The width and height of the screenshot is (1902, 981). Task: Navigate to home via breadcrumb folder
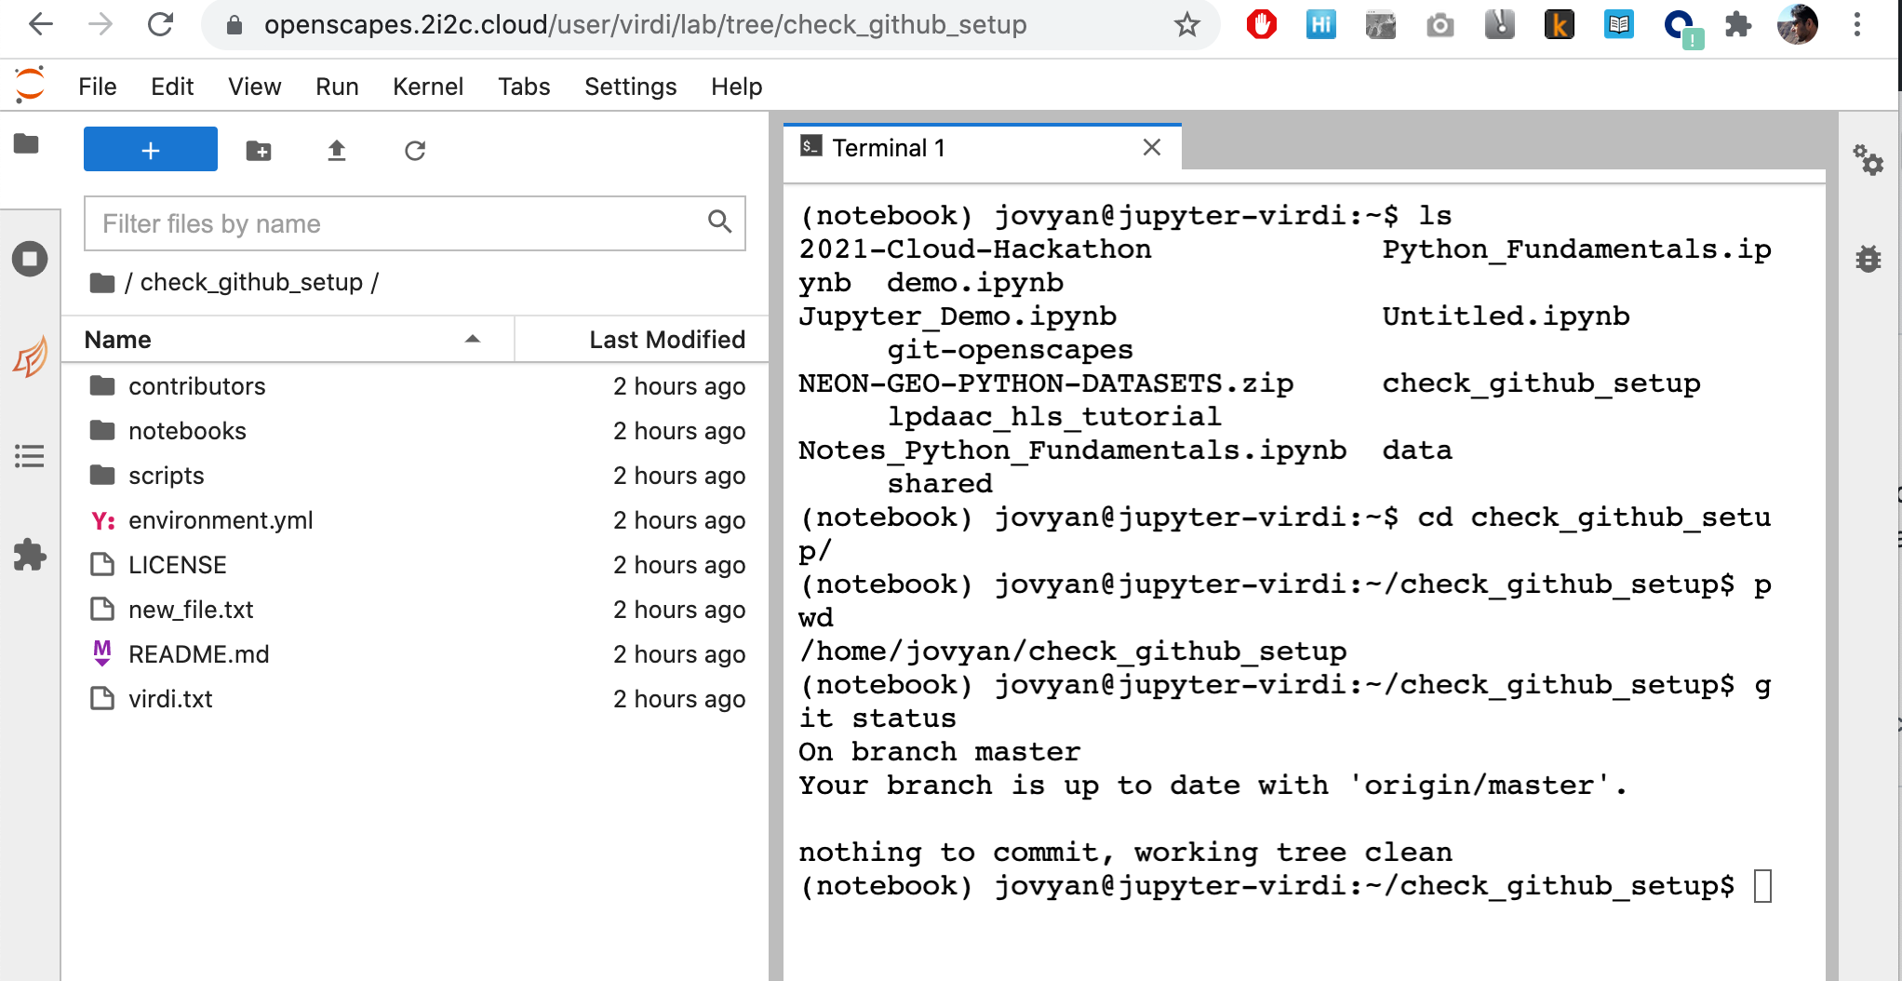pos(101,281)
